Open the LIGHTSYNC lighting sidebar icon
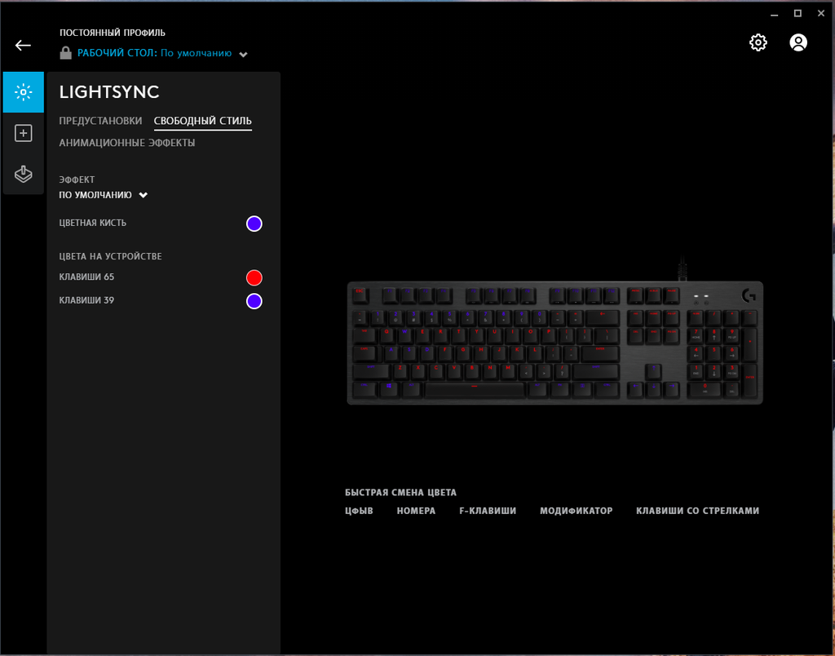The image size is (835, 656). (24, 92)
